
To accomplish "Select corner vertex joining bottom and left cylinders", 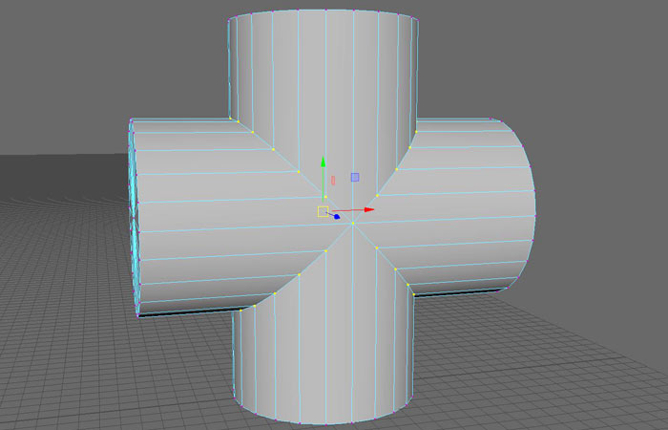I will [240, 309].
